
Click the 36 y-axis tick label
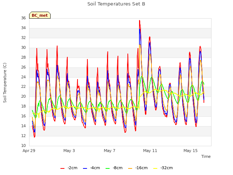(23, 18)
